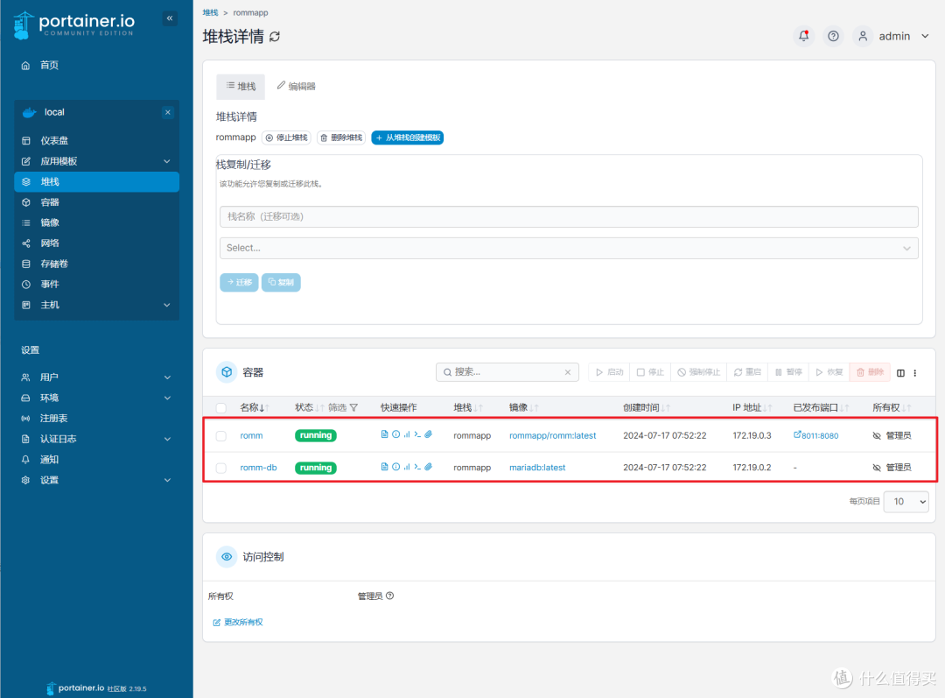This screenshot has width=945, height=698.
Task: Switch to the 编辑器 tab
Action: [296, 87]
